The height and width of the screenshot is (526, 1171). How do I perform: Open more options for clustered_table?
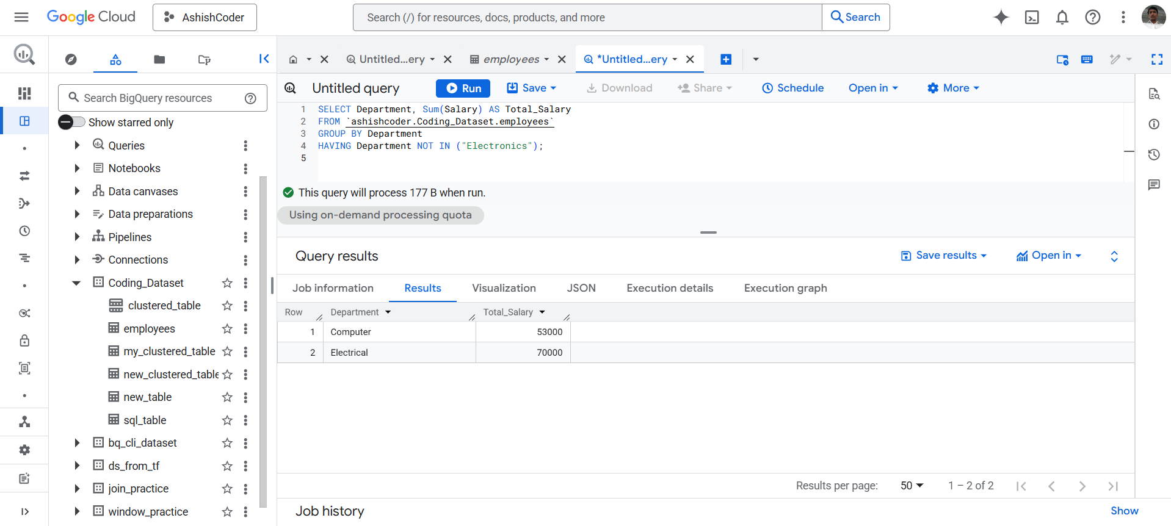pos(245,306)
